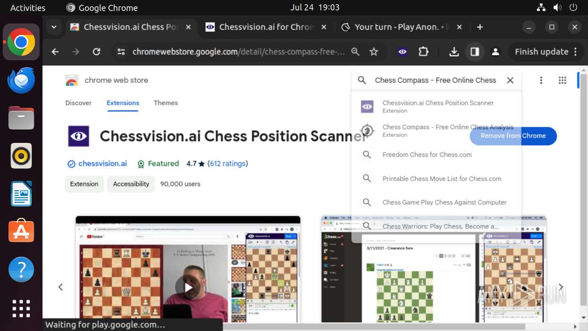Viewport: 588px width, 331px height.
Task: Open the Chessvision.ai extension toolbar icon
Action: (x=402, y=52)
